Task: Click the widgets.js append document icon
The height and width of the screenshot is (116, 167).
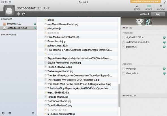Action: click(x=123, y=69)
